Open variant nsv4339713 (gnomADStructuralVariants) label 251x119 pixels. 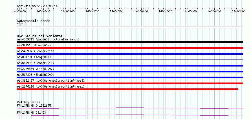point(48,39)
